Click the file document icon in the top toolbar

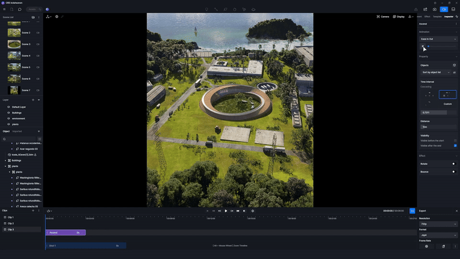(11, 9)
